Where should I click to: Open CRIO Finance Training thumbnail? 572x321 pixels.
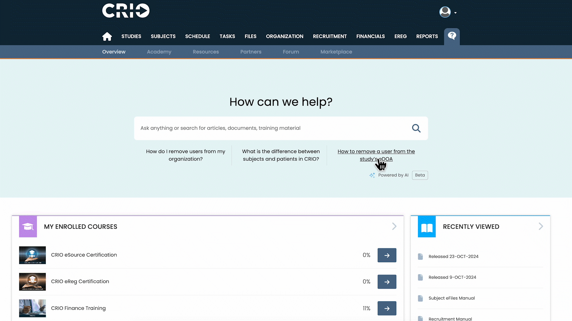click(32, 308)
